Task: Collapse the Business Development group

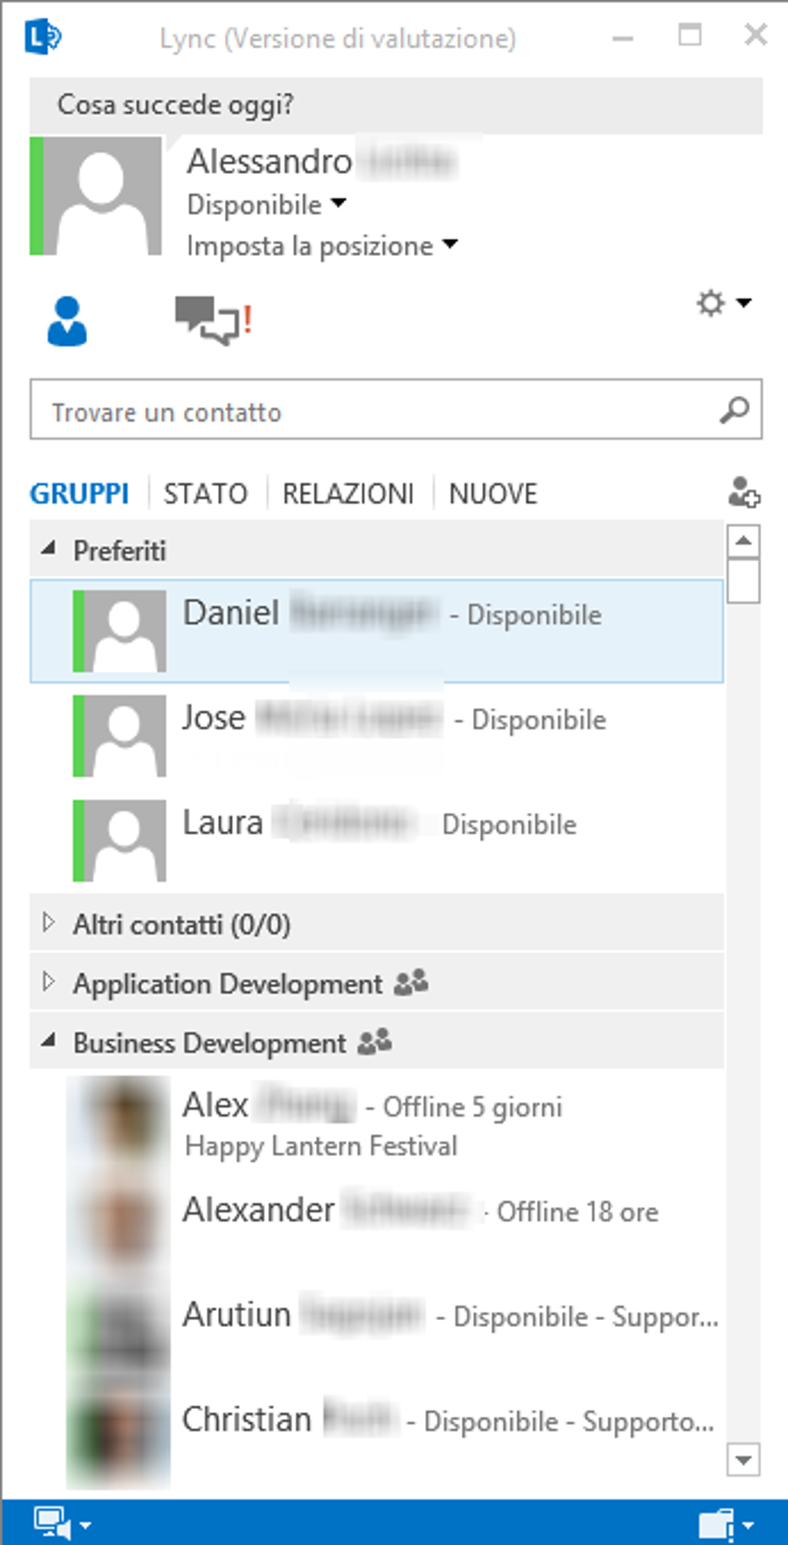Action: click(x=49, y=1041)
